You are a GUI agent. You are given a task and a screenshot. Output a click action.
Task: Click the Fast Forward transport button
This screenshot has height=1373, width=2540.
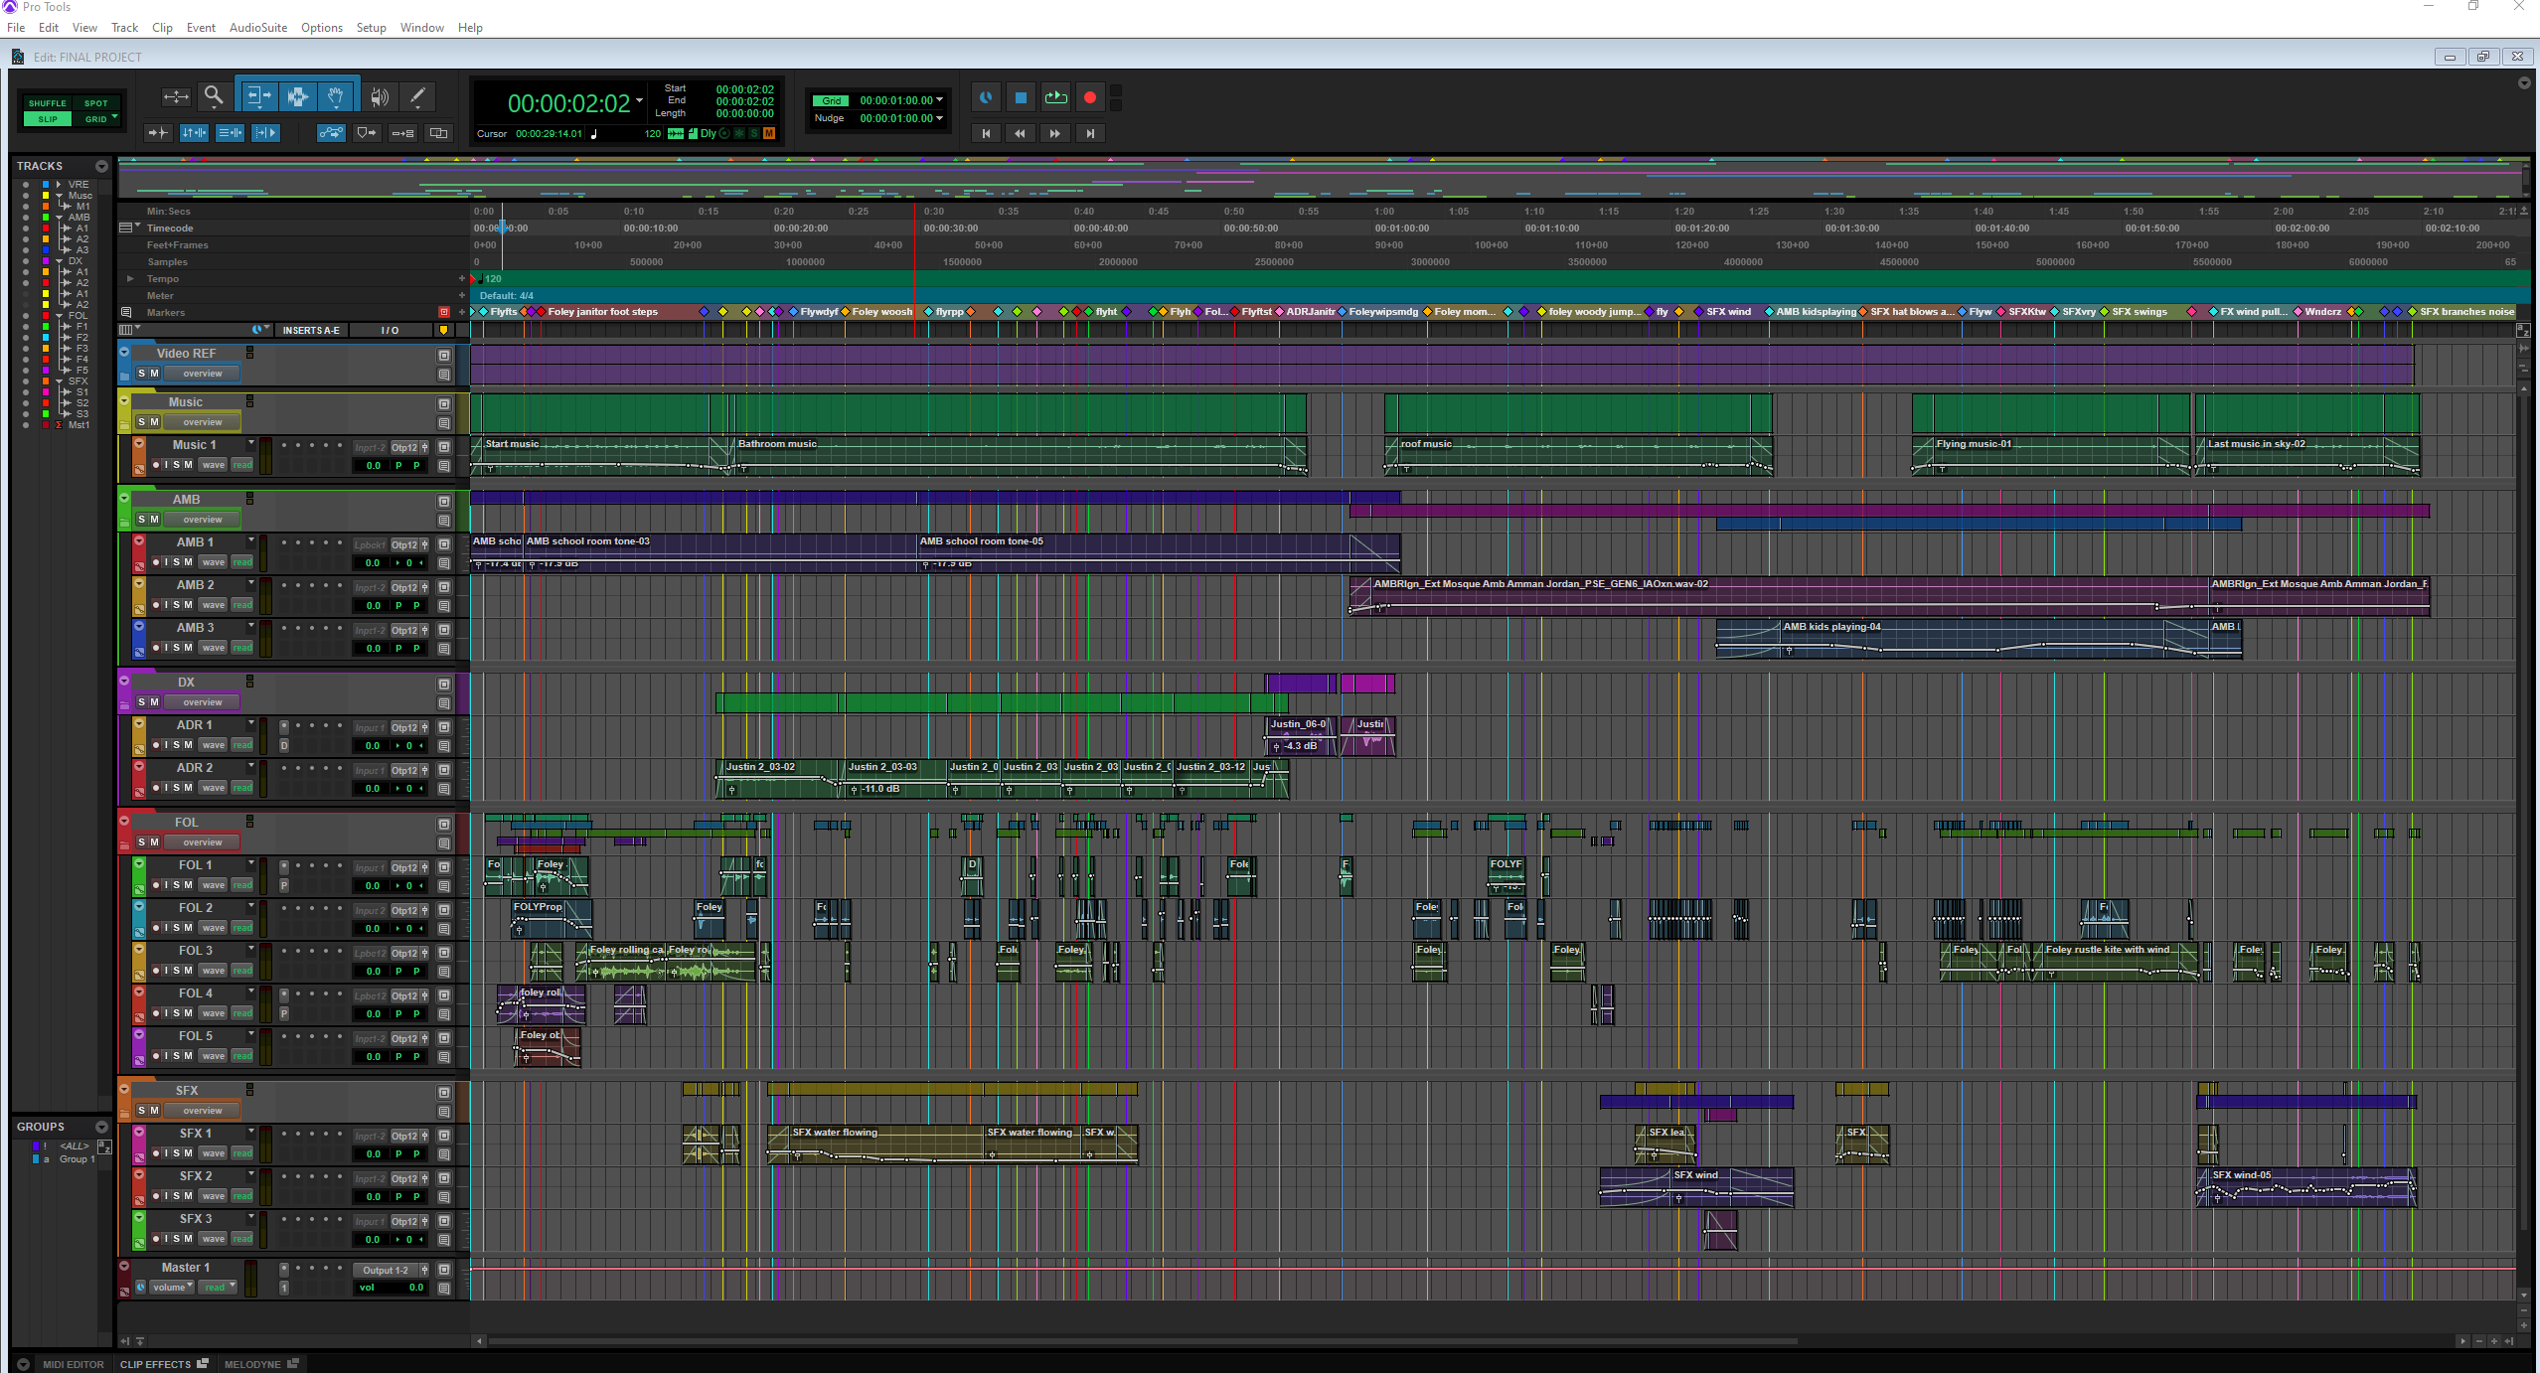point(1055,133)
